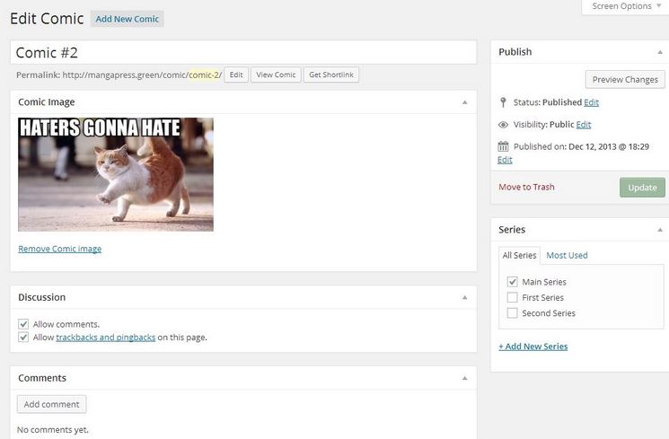The width and height of the screenshot is (669, 439).
Task: Click the published date calendar icon
Action: click(503, 146)
